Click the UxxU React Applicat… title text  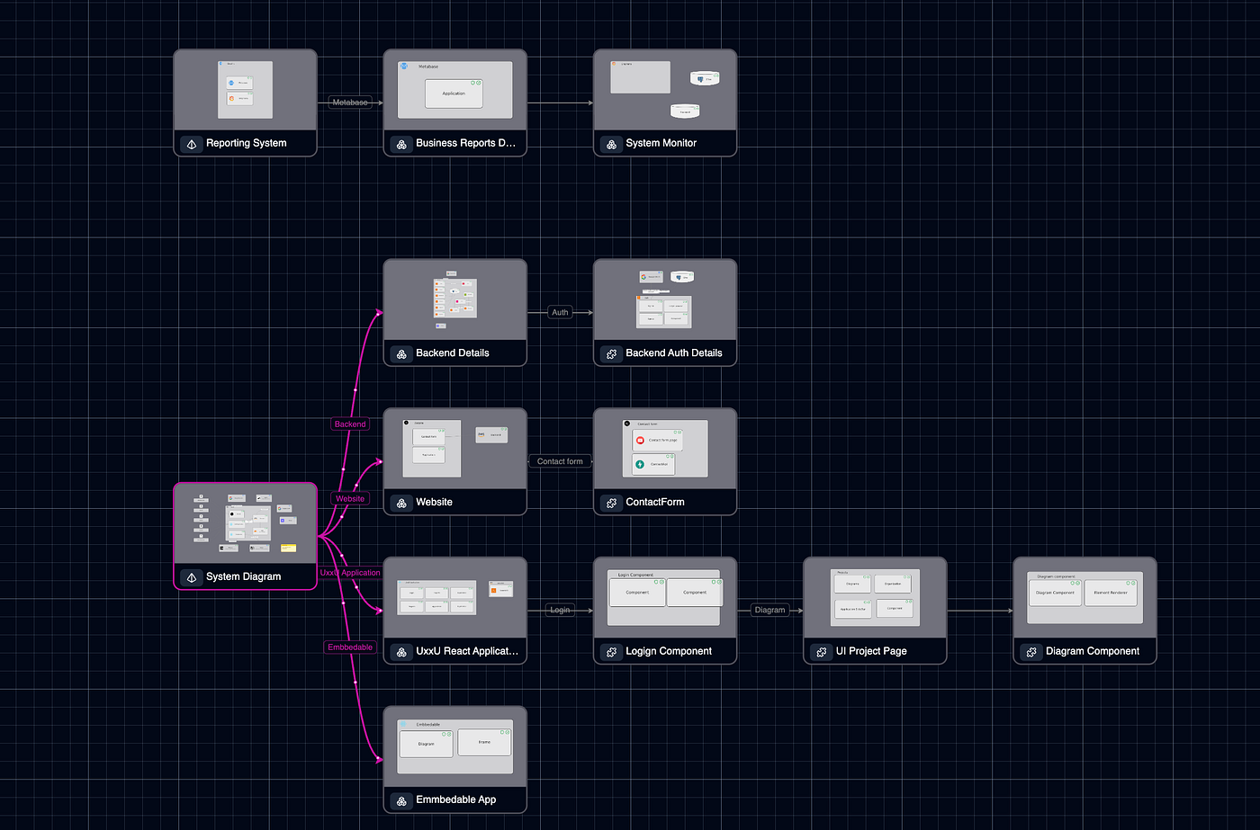[x=467, y=651]
